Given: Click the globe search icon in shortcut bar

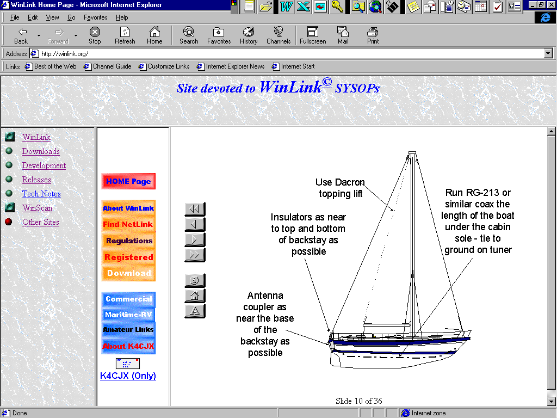Looking at the screenshot, I should coord(375,7).
